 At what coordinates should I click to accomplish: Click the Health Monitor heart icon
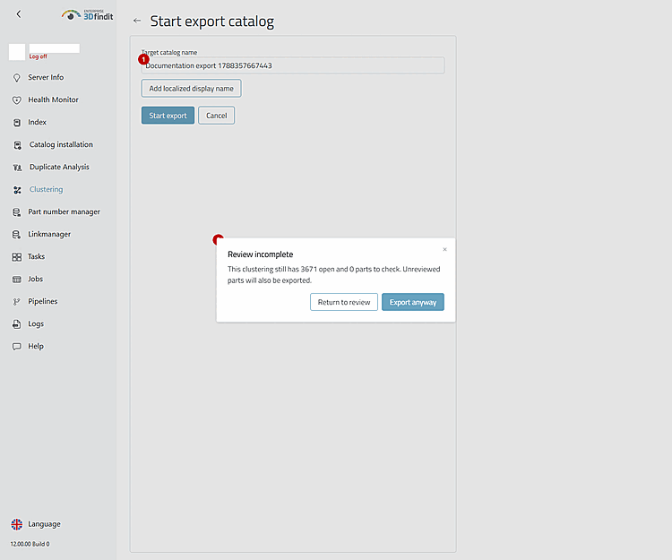(x=17, y=99)
